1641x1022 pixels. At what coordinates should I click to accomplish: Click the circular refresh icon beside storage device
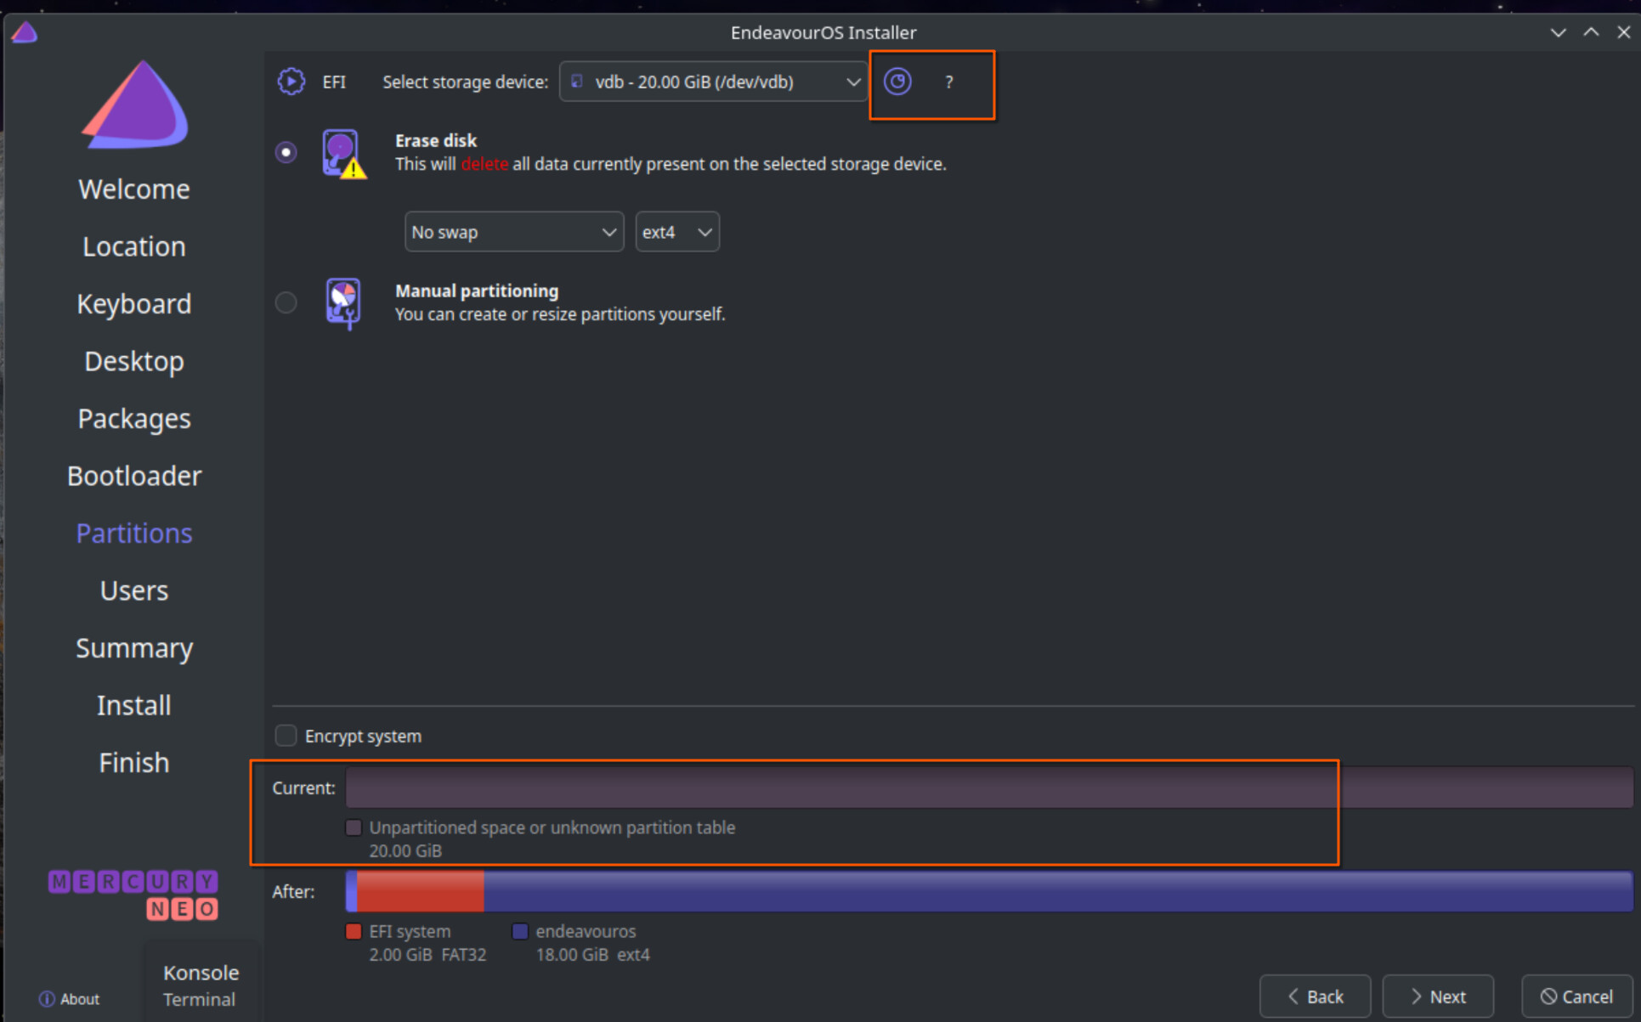897,82
